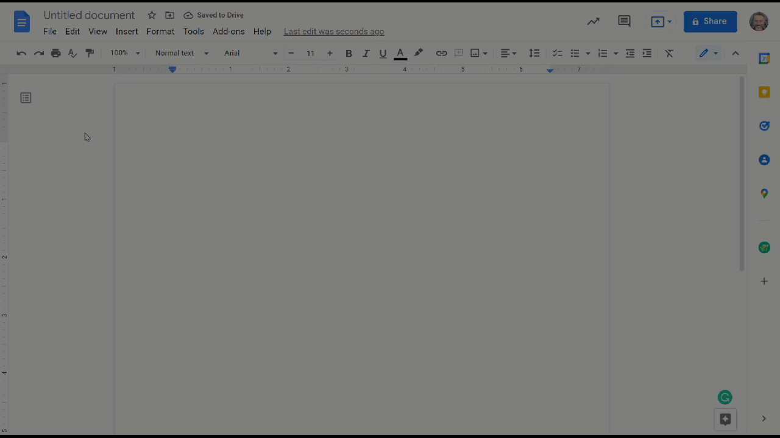Open editing mode pencil dropdown

[x=708, y=54]
